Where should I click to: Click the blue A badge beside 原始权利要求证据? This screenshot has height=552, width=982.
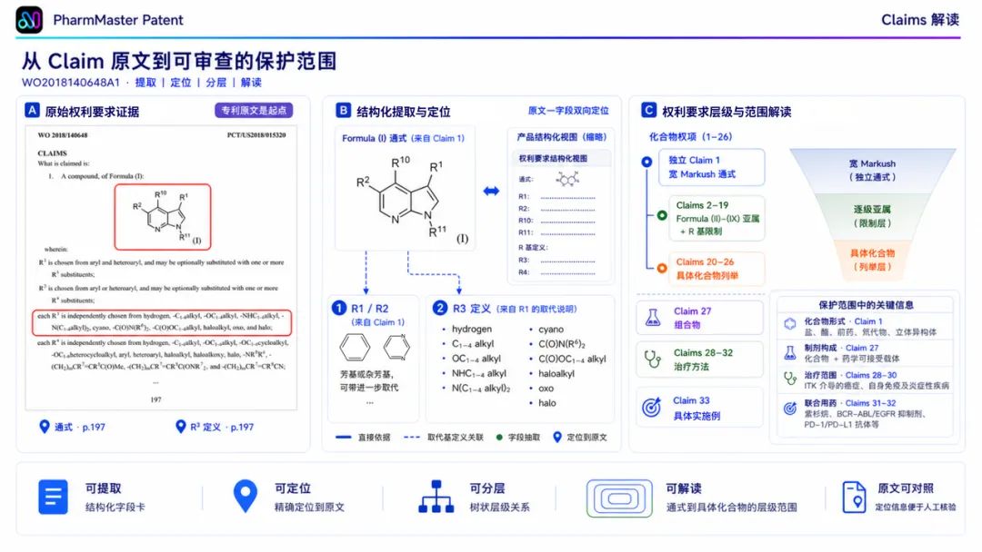pyautogui.click(x=32, y=111)
